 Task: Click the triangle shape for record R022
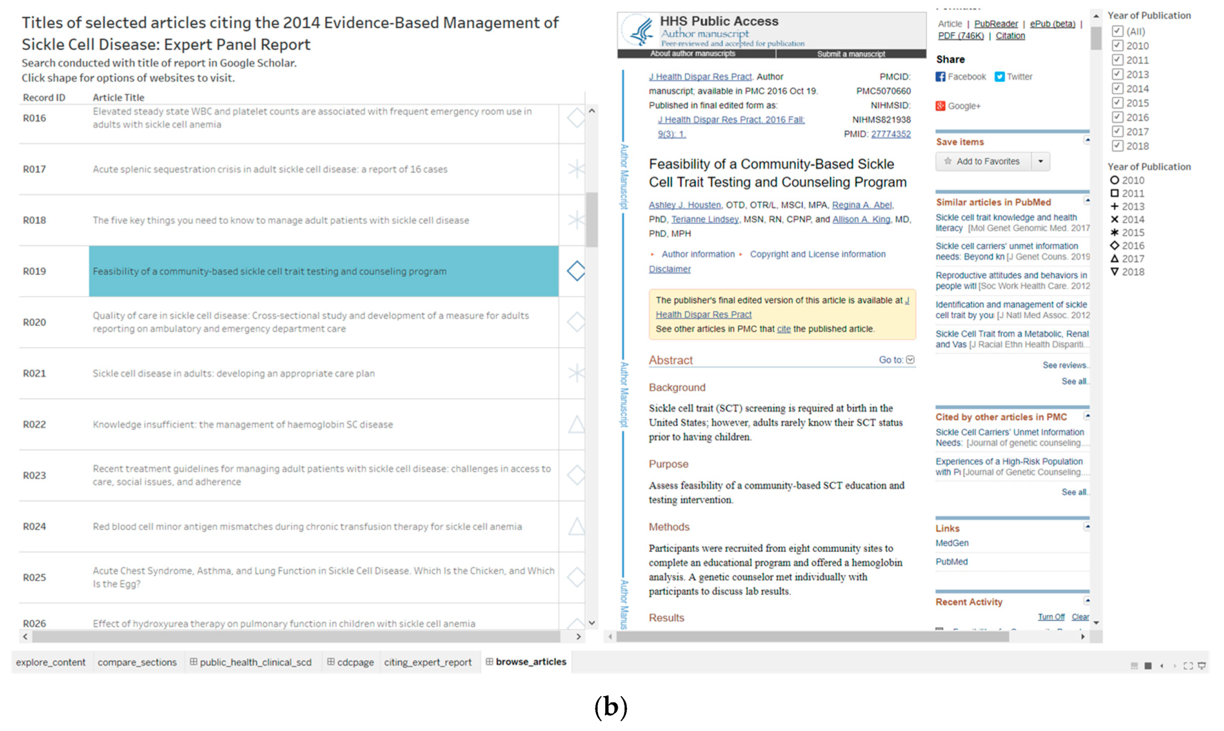pos(576,424)
